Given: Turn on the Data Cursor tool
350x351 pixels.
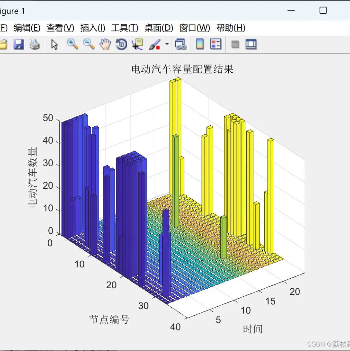Looking at the screenshot, I should 137,44.
